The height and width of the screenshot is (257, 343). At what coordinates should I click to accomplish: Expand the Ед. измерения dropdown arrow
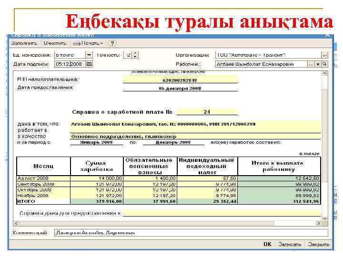(x=89, y=55)
